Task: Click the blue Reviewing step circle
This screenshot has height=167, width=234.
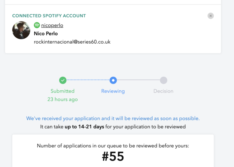Action: click(113, 80)
